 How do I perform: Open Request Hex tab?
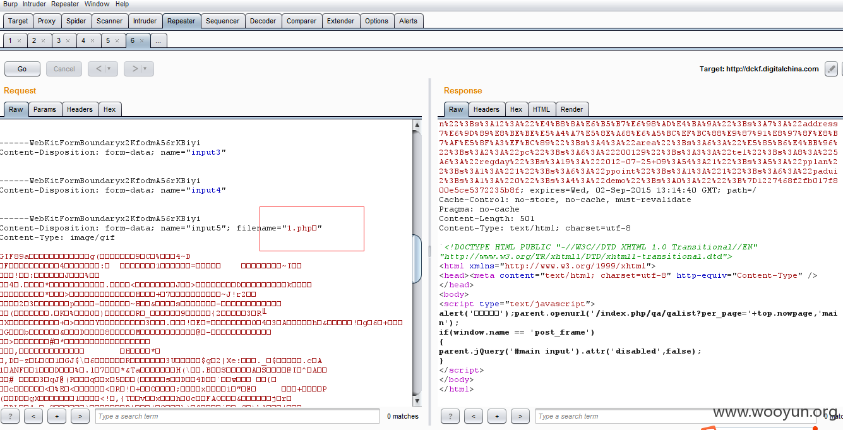coord(110,109)
